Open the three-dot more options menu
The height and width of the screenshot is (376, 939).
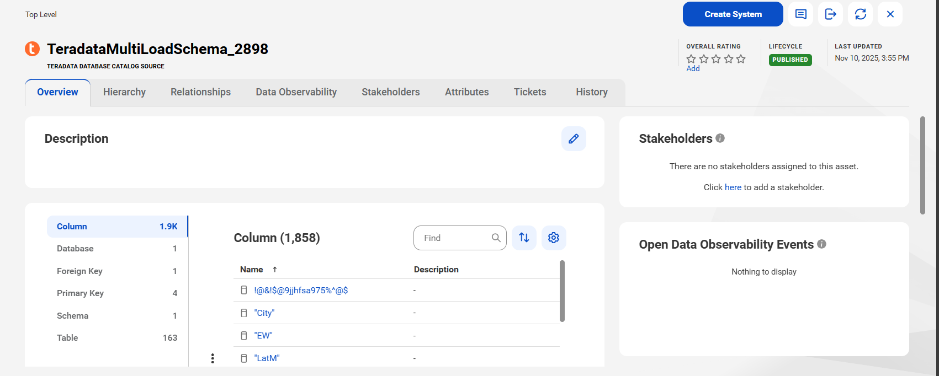(213, 358)
